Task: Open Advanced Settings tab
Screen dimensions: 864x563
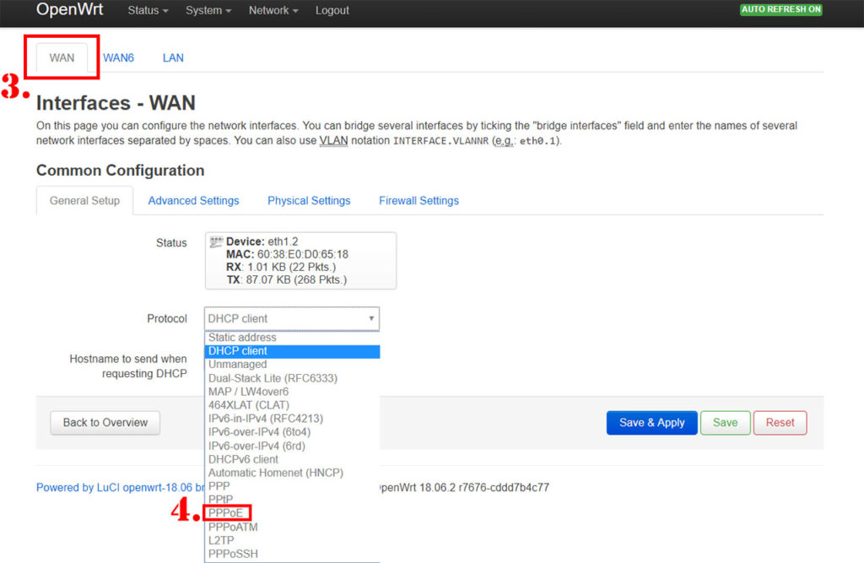Action: click(x=193, y=200)
